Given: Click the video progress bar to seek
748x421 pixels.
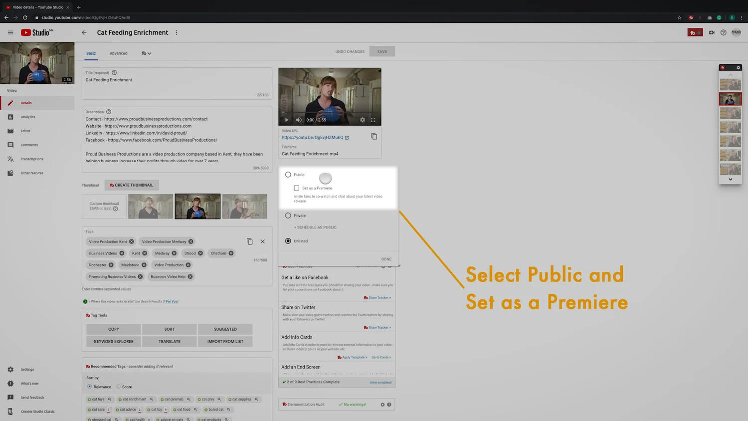Looking at the screenshot, I should (x=329, y=113).
